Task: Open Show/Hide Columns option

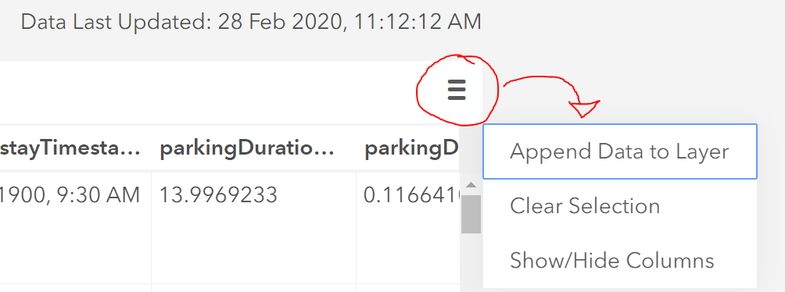Action: [620, 261]
